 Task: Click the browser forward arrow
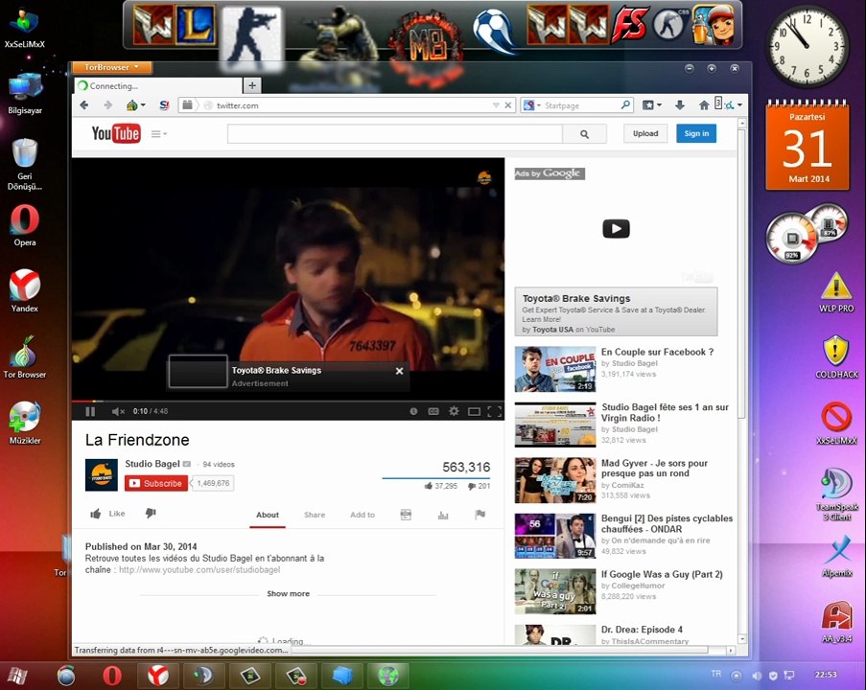107,104
